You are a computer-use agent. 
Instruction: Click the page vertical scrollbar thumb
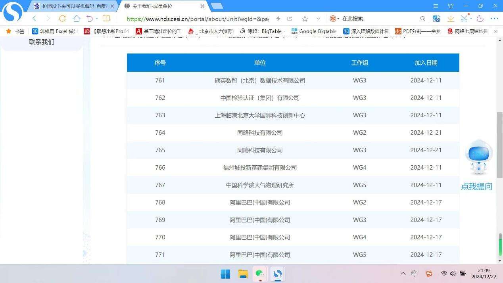(x=500, y=145)
